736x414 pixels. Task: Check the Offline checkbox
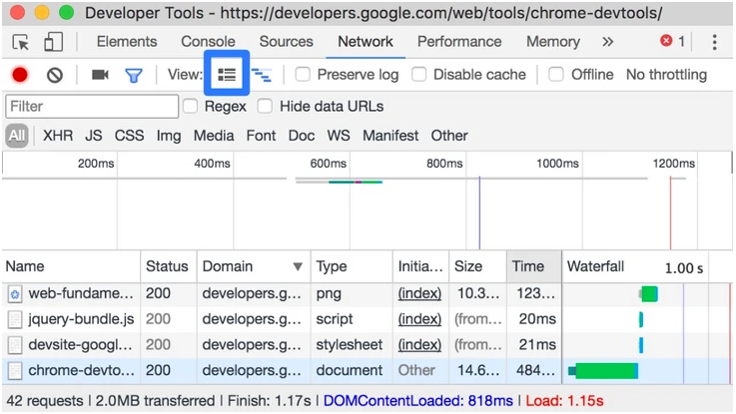[x=556, y=74]
